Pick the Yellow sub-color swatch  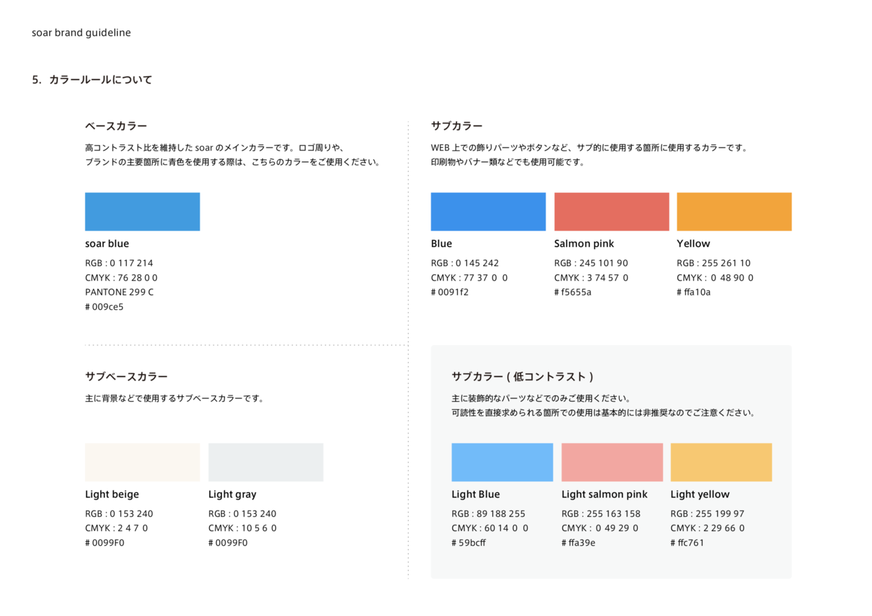click(734, 211)
